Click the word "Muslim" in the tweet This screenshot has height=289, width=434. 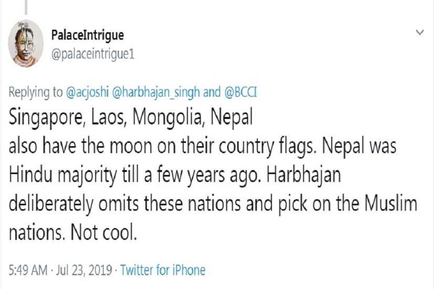pos(388,202)
